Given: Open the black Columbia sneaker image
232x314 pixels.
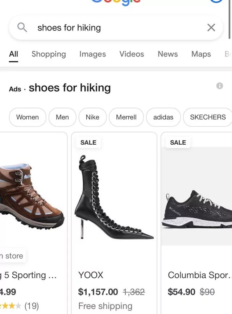Looking at the screenshot, I should point(198,210).
